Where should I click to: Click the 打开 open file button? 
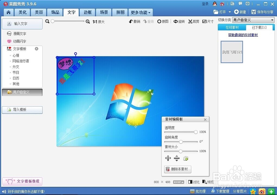(220, 12)
